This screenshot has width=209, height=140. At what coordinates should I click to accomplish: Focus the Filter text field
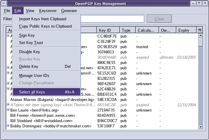[112, 19]
